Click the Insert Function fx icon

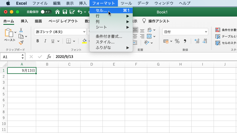tap(49, 57)
